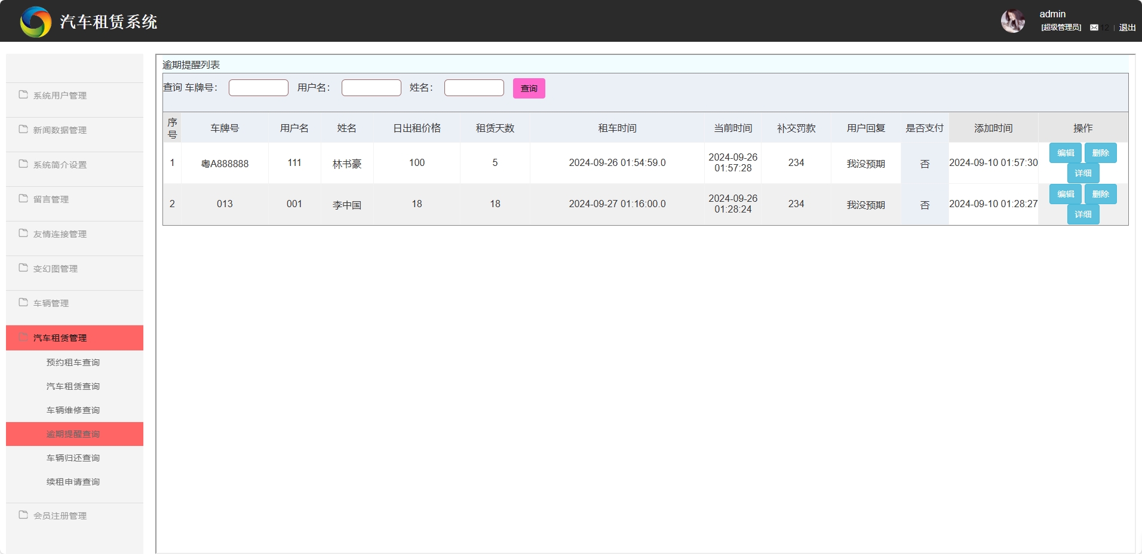1142x554 pixels.
Task: Collapse the 汽车租赁管理 menu section
Action: [x=60, y=338]
